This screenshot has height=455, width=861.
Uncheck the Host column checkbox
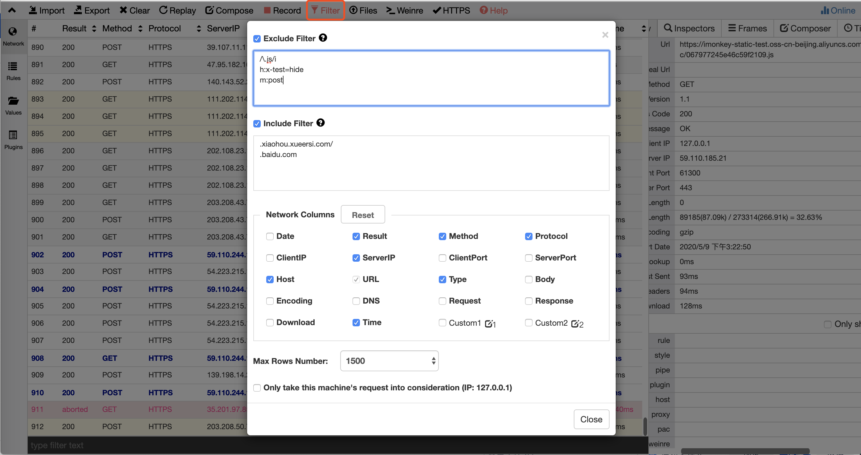[x=270, y=280]
